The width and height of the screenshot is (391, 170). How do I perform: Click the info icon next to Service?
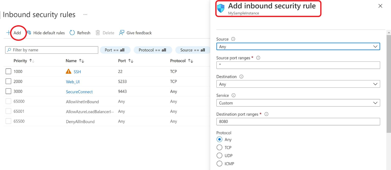point(233,95)
